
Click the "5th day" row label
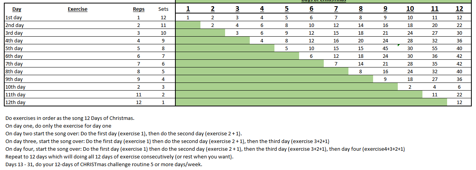pos(14,48)
